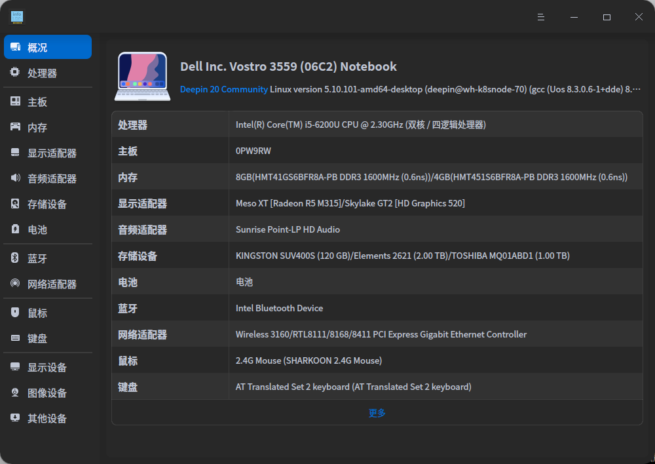Click the Linux version 5.10.101 kernel text
The height and width of the screenshot is (464, 655).
coord(455,89)
